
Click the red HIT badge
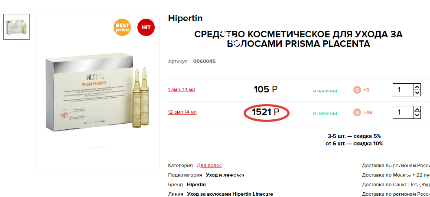click(x=146, y=27)
